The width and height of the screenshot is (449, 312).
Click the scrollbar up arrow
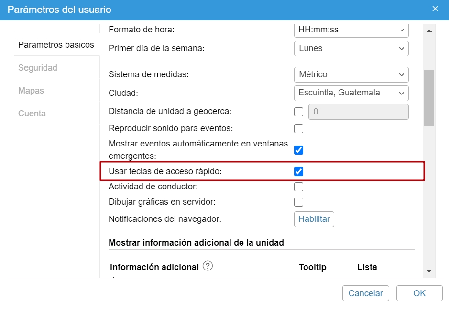(429, 31)
